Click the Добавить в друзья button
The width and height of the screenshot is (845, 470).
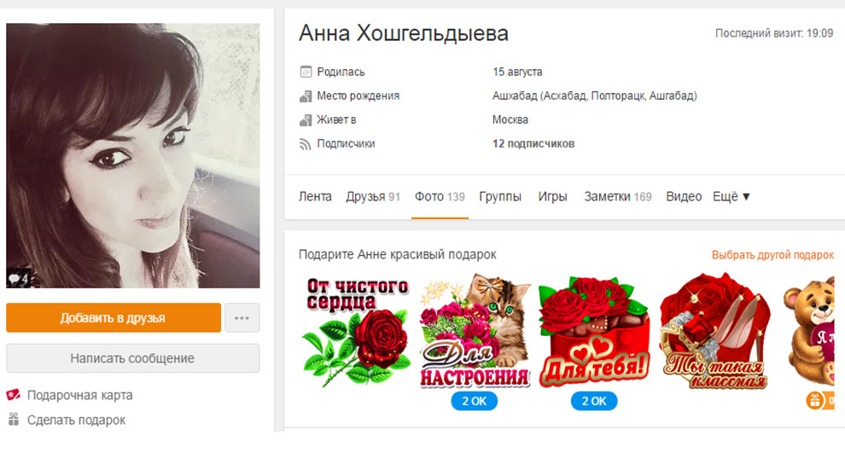[x=114, y=317]
